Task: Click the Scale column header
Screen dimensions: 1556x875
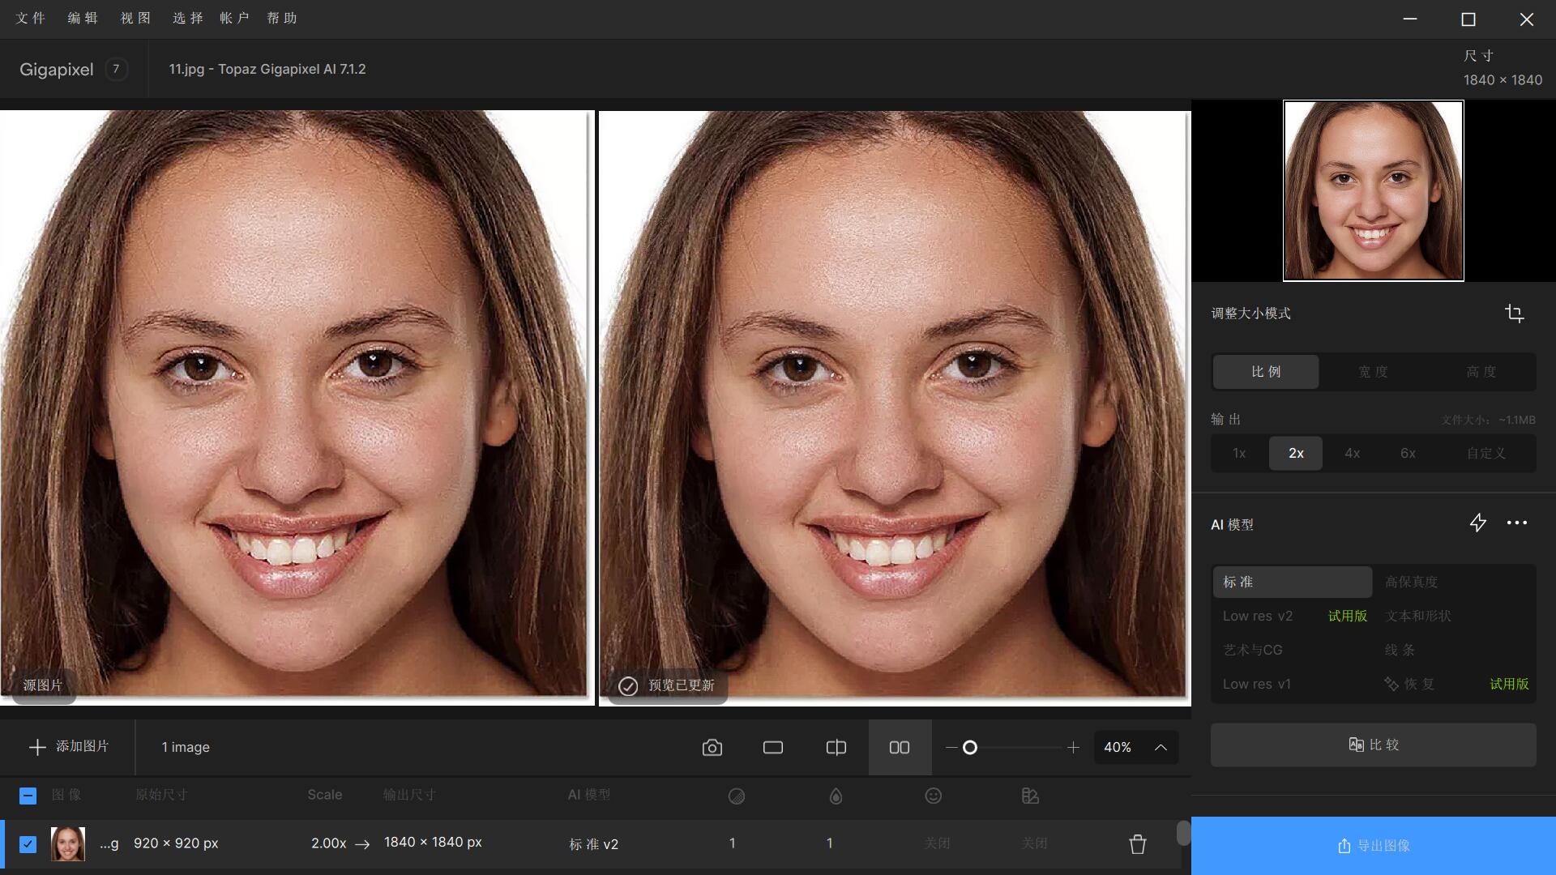Action: tap(324, 795)
